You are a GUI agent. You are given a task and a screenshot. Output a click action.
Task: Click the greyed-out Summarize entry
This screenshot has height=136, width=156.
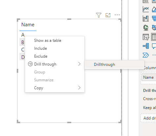click(55, 80)
